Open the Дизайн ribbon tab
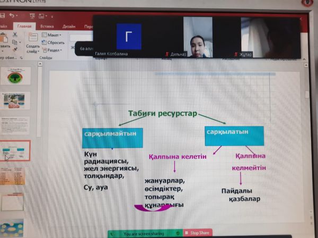This screenshot has height=238, width=318. pos(68,26)
